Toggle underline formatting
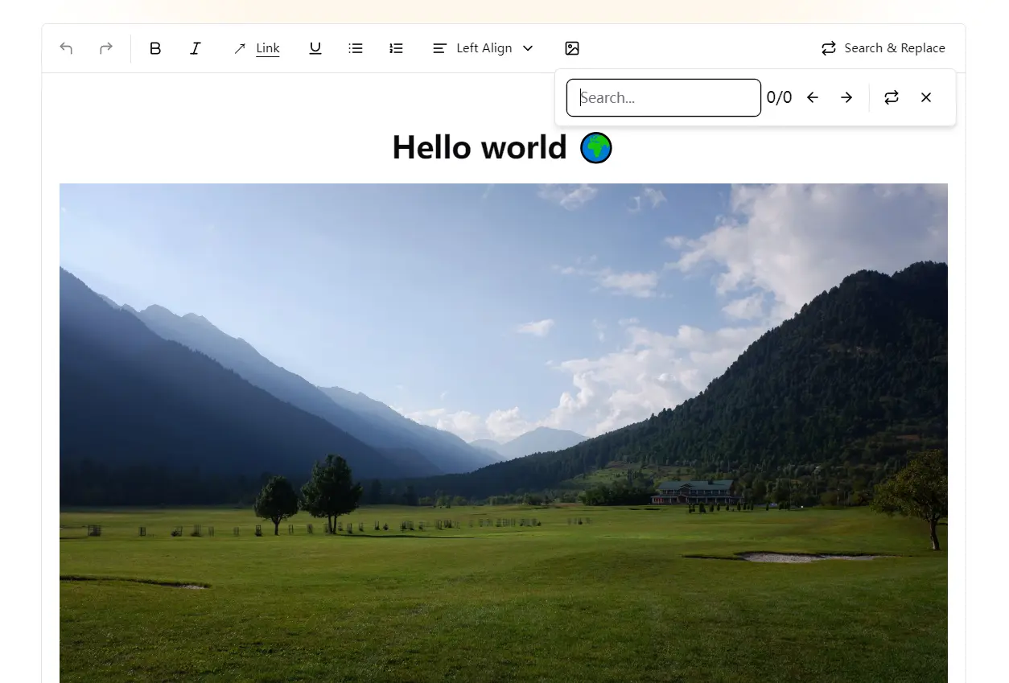Image resolution: width=1009 pixels, height=683 pixels. pos(315,48)
